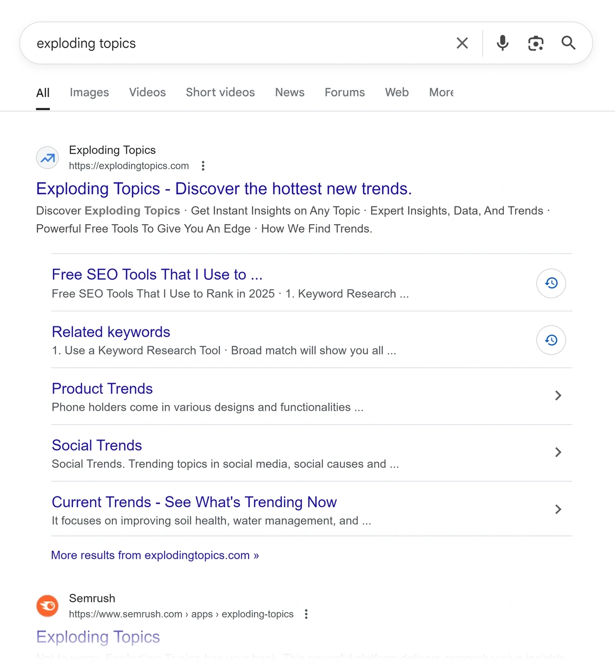
Task: Click the 'Use a Keyword Research Tool' snippet
Action: pyautogui.click(x=224, y=350)
